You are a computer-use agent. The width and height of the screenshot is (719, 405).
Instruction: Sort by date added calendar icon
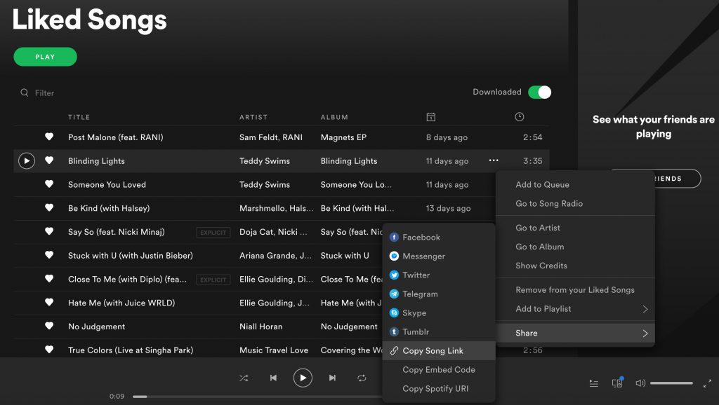pos(430,117)
